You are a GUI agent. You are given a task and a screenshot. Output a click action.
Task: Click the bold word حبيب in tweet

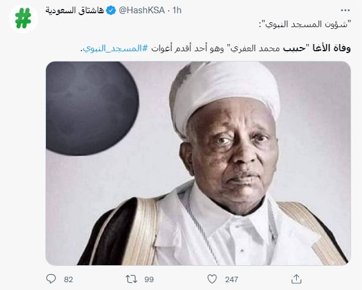[x=294, y=49]
